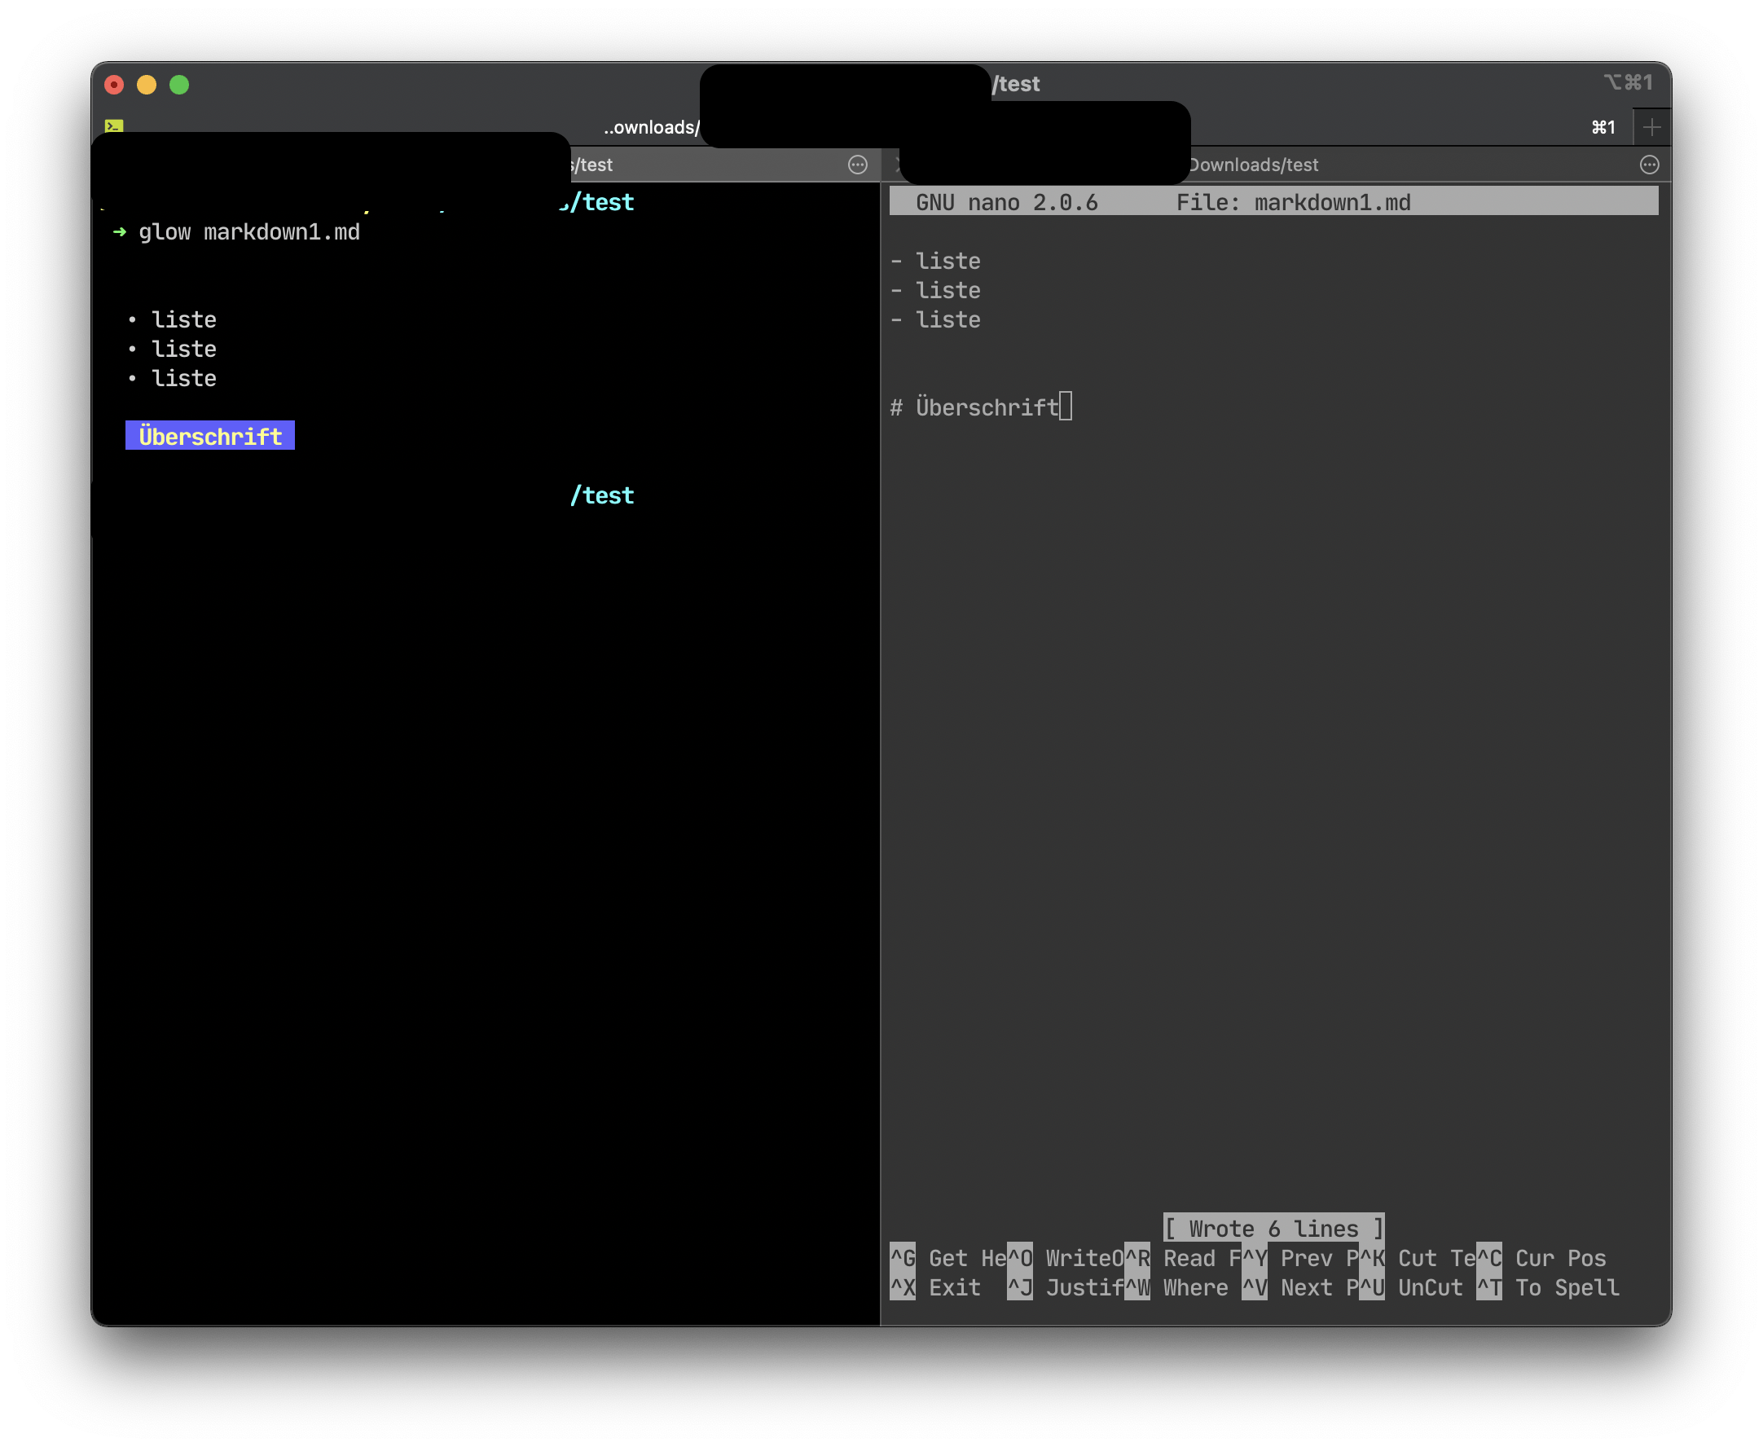Open the left pane's ellipsis options menu
The height and width of the screenshot is (1447, 1763).
[x=858, y=165]
